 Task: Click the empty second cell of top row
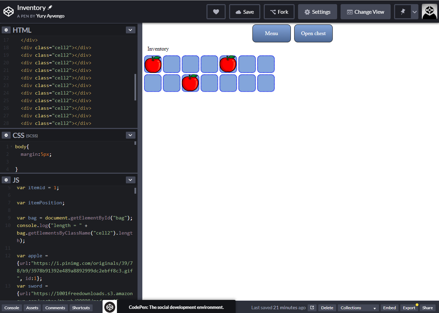[x=172, y=64]
